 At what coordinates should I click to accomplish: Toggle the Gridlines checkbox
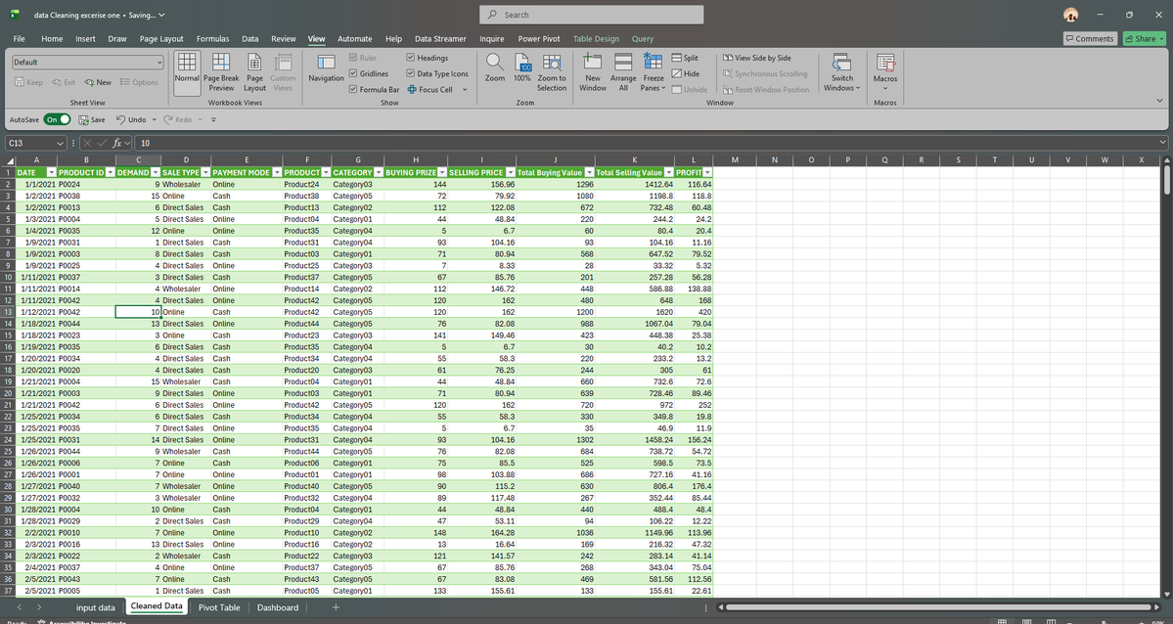[x=353, y=73]
